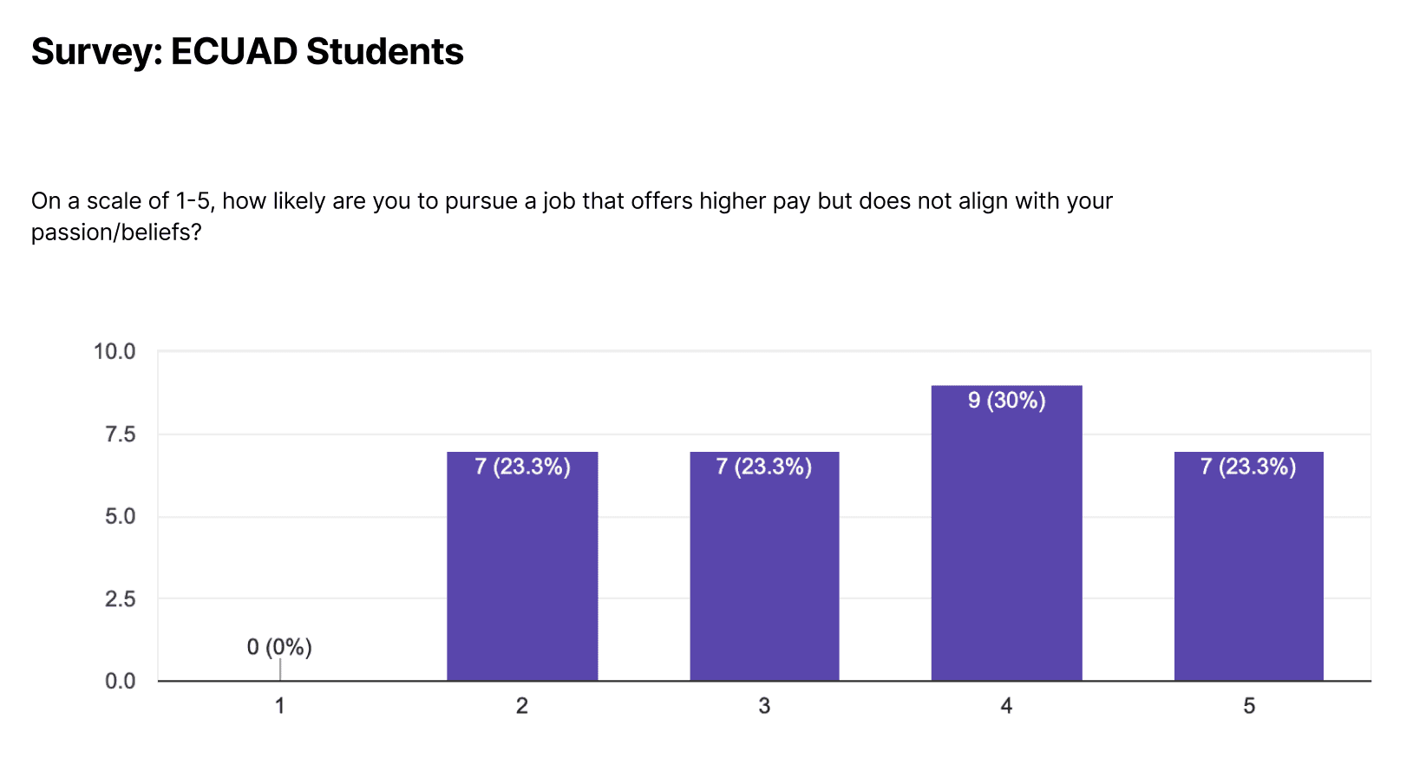
Task: Click the 7.5 y-axis label
Action: point(120,435)
